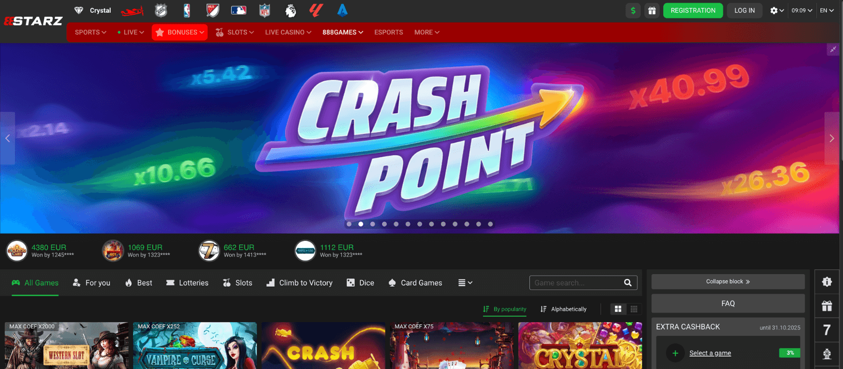Expand the SPORTS menu

[91, 32]
